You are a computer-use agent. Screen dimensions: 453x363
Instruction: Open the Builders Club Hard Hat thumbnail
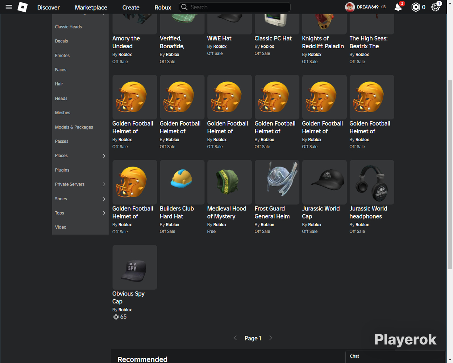[182, 182]
